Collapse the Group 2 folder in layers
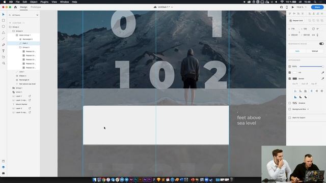Screen dimensions: 326x183 click(10, 27)
